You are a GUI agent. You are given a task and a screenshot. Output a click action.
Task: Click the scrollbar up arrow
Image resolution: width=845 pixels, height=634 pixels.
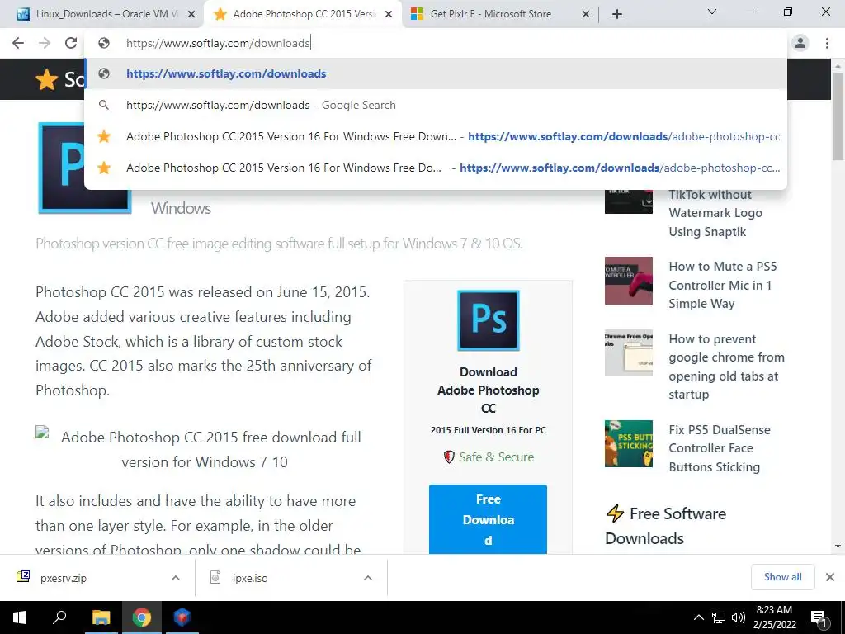(838, 65)
